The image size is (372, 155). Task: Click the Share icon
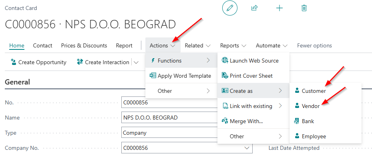point(254,8)
